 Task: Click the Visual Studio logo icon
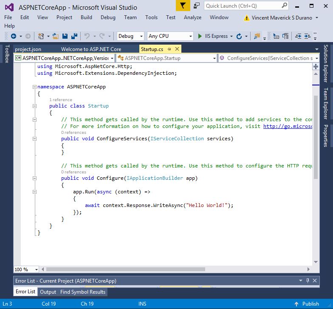pyautogui.click(x=9, y=8)
